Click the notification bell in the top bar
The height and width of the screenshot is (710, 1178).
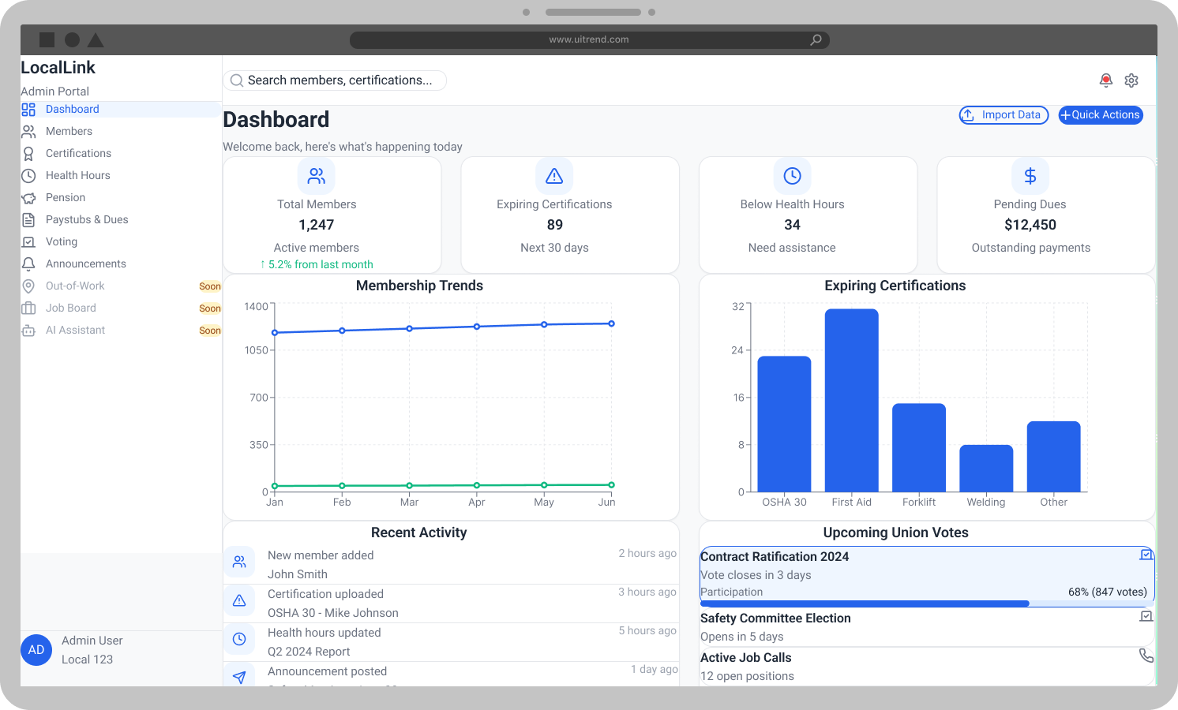(1106, 80)
